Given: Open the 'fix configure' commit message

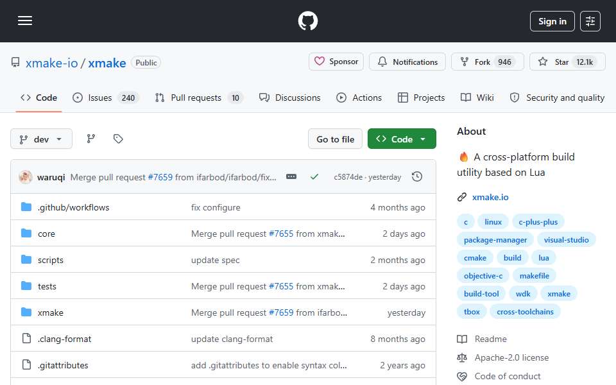Looking at the screenshot, I should [216, 207].
